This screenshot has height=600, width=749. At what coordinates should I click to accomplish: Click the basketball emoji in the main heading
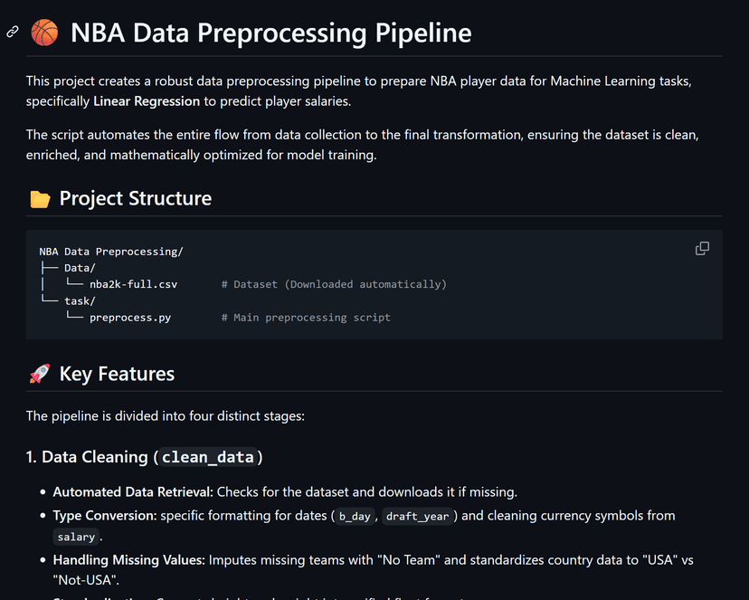click(x=43, y=32)
